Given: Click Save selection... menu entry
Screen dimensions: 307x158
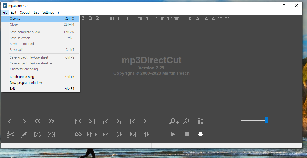Looking at the screenshot, I should coord(40,38).
